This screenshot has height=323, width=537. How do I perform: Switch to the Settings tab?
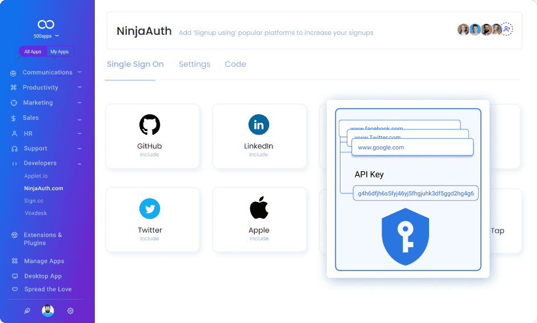195,64
